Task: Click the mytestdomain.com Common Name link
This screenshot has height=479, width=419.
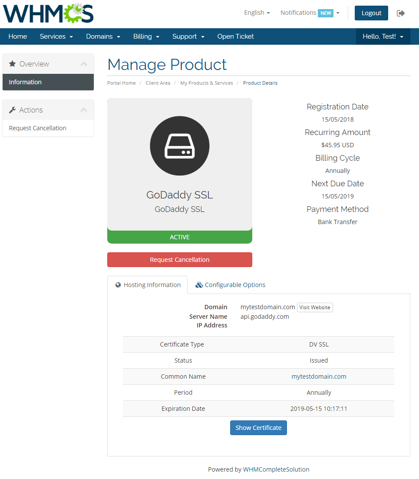Action: pos(319,377)
